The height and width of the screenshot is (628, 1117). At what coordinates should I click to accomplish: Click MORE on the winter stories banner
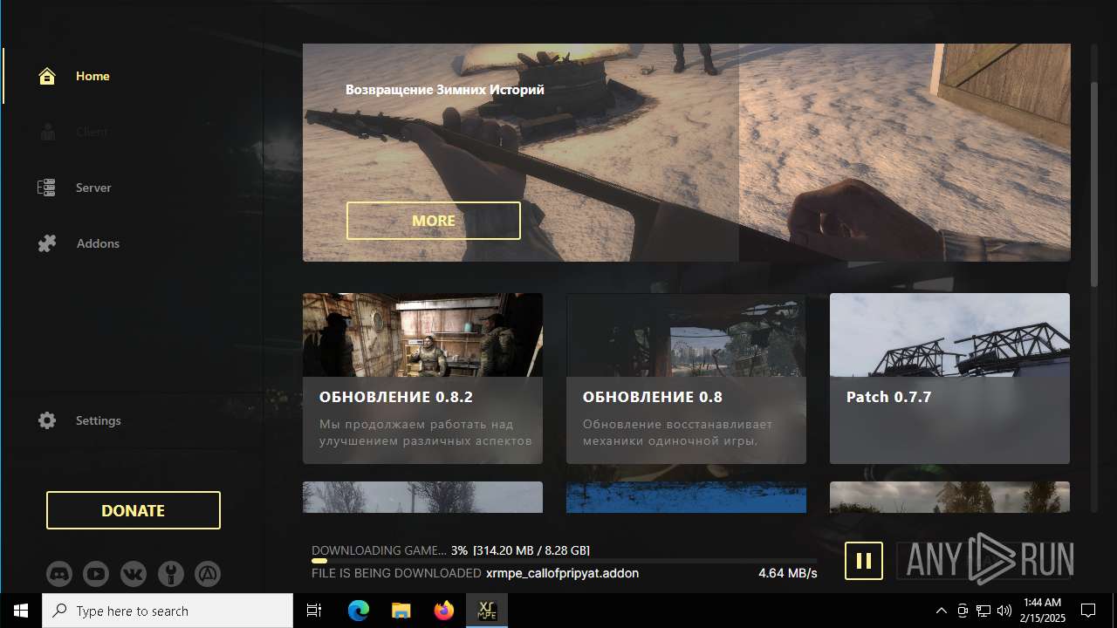point(434,221)
